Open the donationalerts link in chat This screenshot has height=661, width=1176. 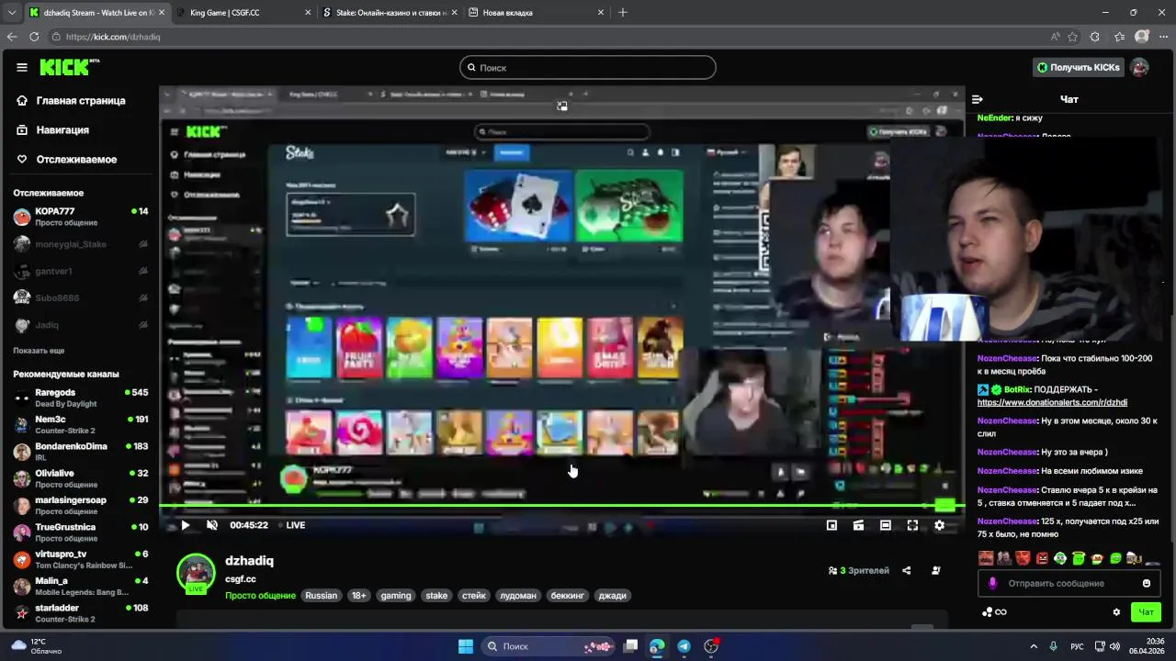(x=1052, y=402)
